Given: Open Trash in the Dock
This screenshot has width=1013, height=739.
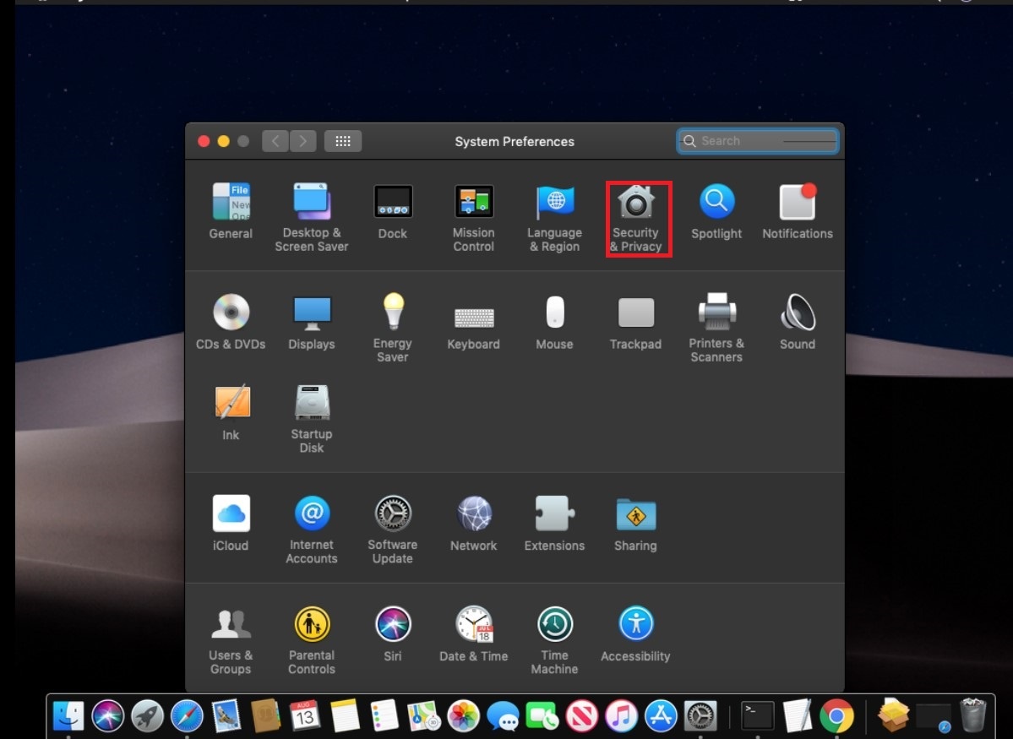Looking at the screenshot, I should (973, 715).
